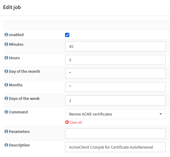
Task: Focus the Minutes field containing 45
Action: (115, 46)
